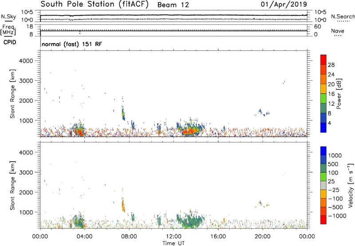Click the strong echo cluster near 13:30 in power panel
The width and height of the screenshot is (355, 246).
point(191,128)
